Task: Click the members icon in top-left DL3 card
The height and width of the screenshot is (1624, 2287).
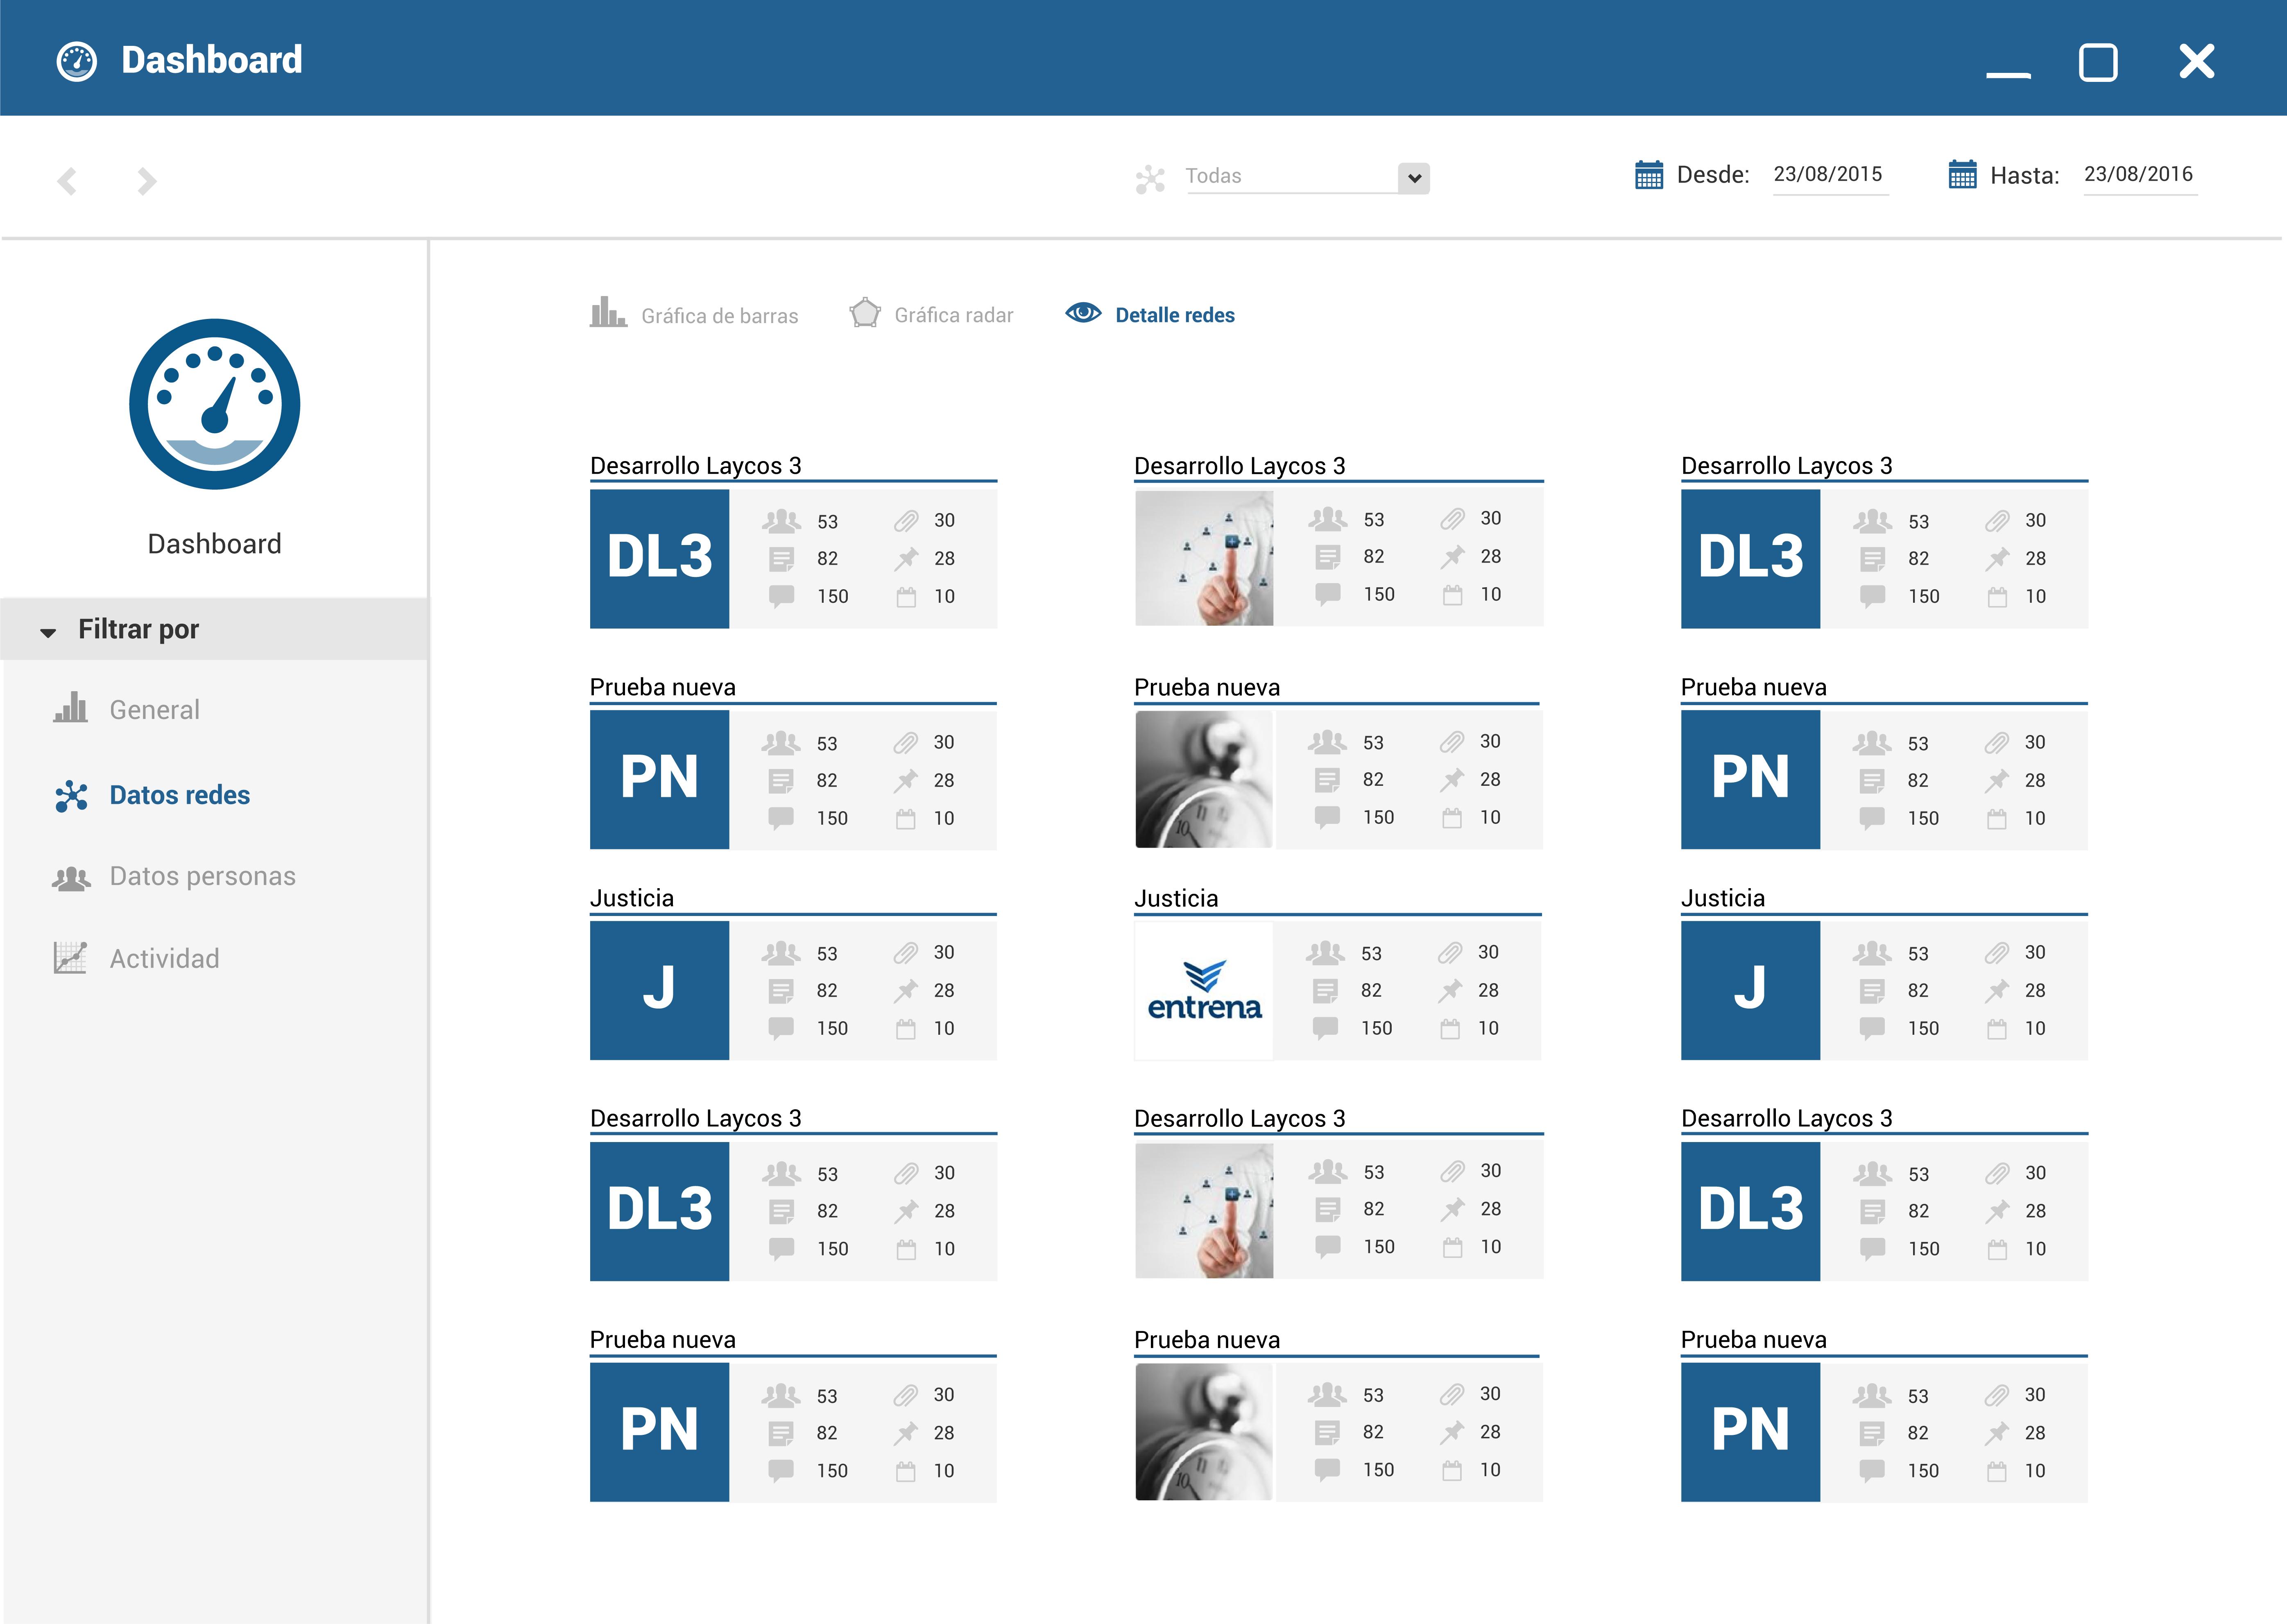Action: click(x=781, y=521)
